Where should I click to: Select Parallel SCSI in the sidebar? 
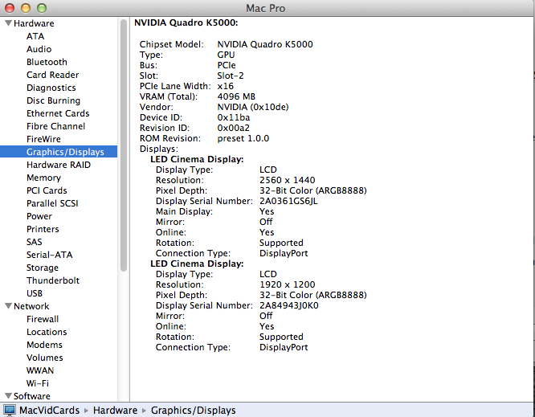coord(52,203)
